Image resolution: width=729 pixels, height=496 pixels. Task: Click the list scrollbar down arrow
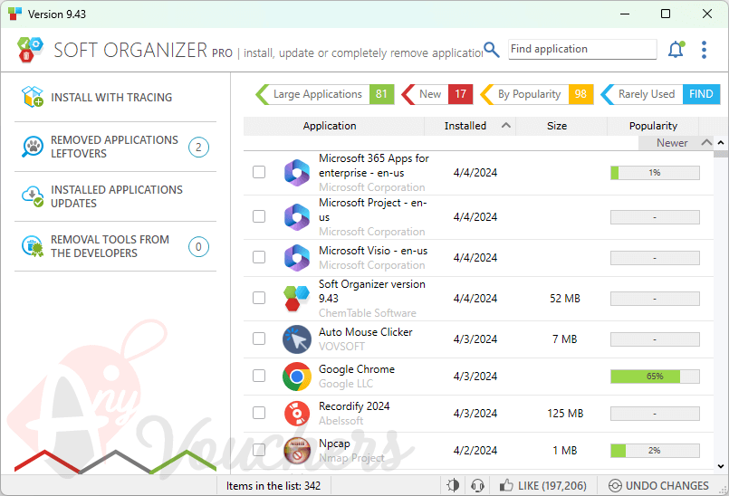coord(721,466)
